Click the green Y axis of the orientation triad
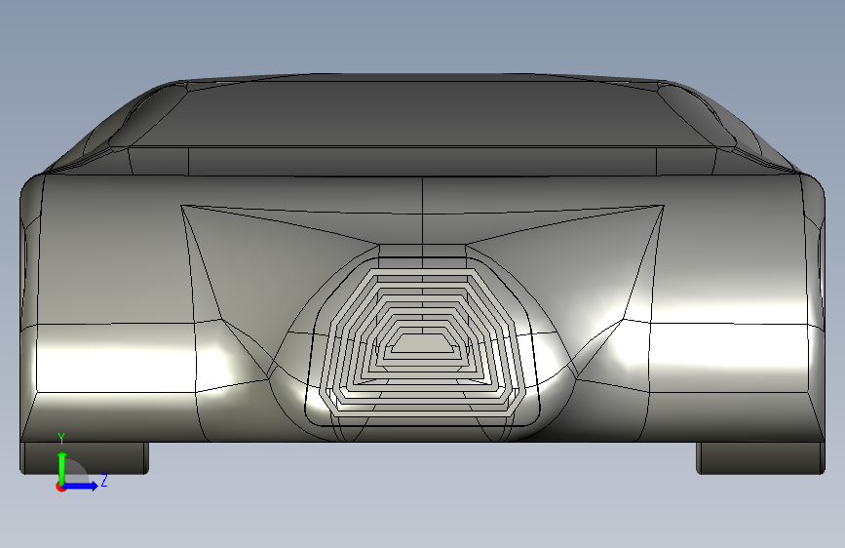The height and width of the screenshot is (548, 845). pyautogui.click(x=62, y=467)
